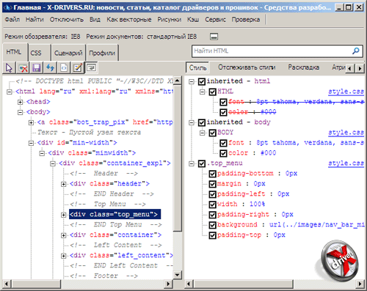
Task: Expand the head node
Action: coord(21,102)
